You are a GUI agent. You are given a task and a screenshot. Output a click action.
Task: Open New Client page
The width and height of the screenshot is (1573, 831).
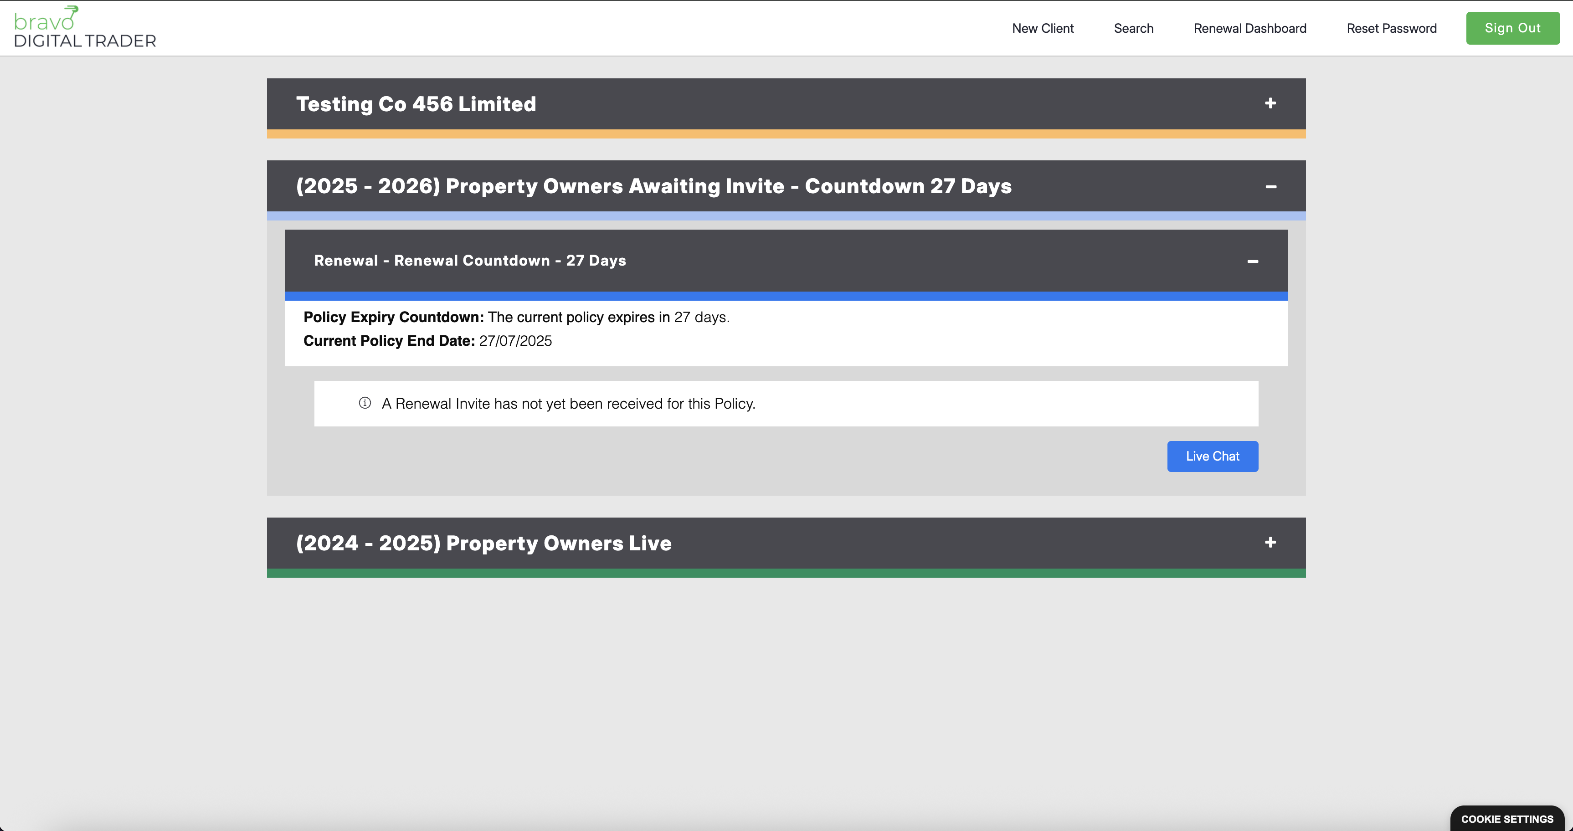[1042, 29]
